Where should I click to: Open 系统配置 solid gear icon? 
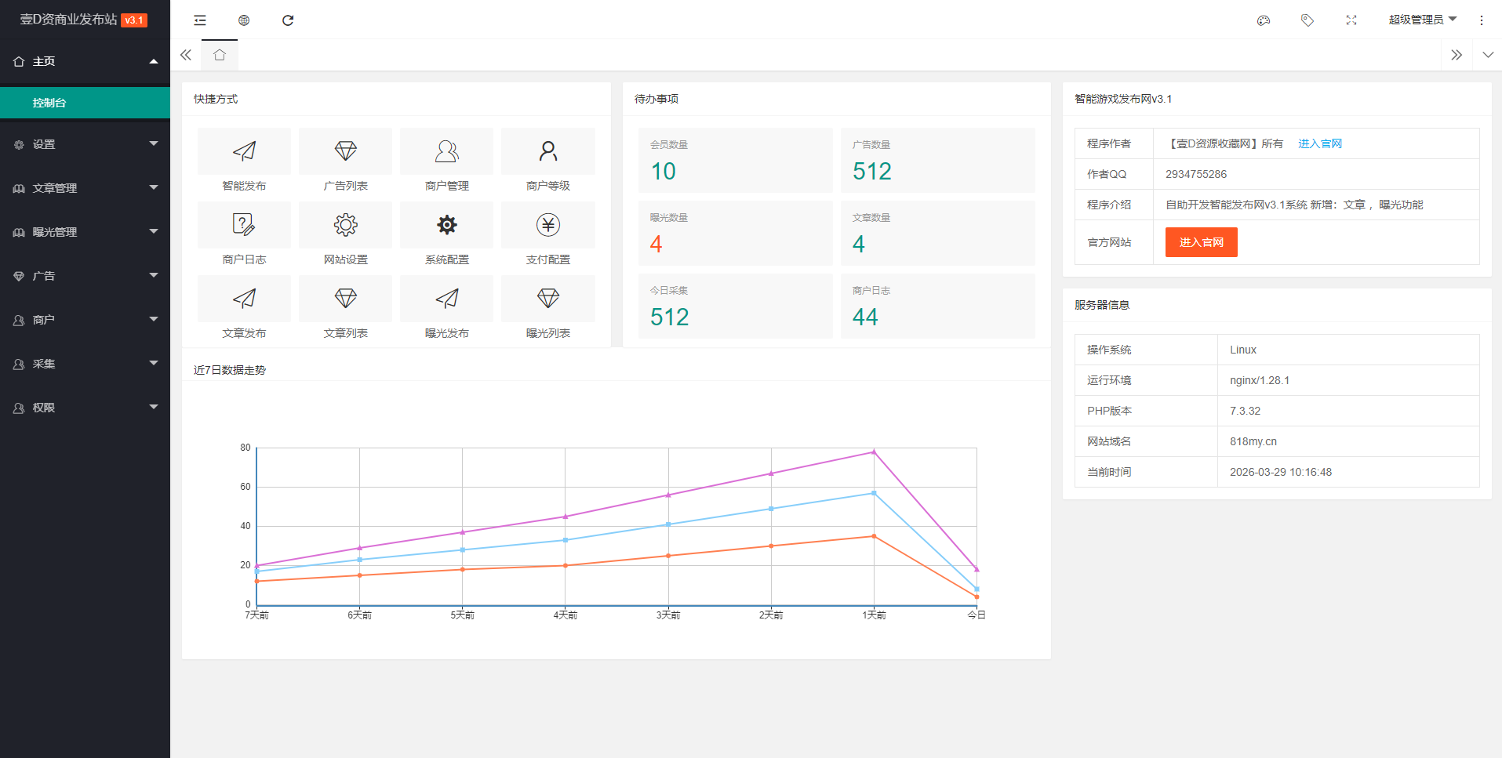[446, 225]
